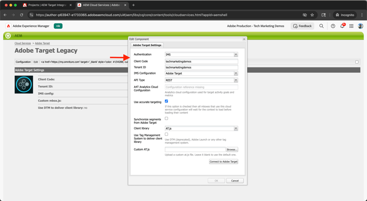Open the Client library dropdown

coord(236,128)
